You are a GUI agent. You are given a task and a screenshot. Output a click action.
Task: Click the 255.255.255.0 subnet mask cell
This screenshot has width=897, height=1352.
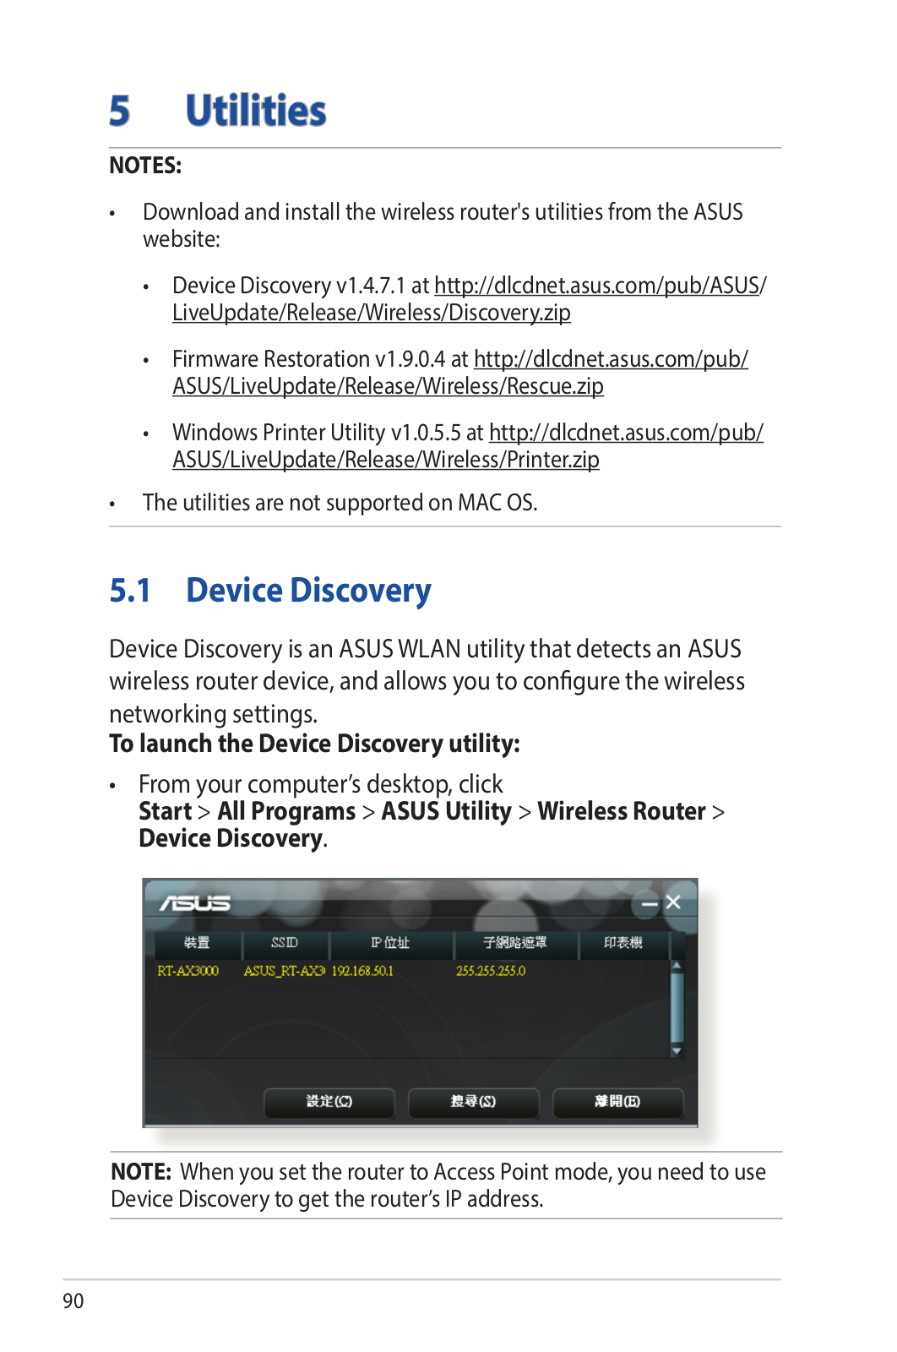[x=491, y=971]
